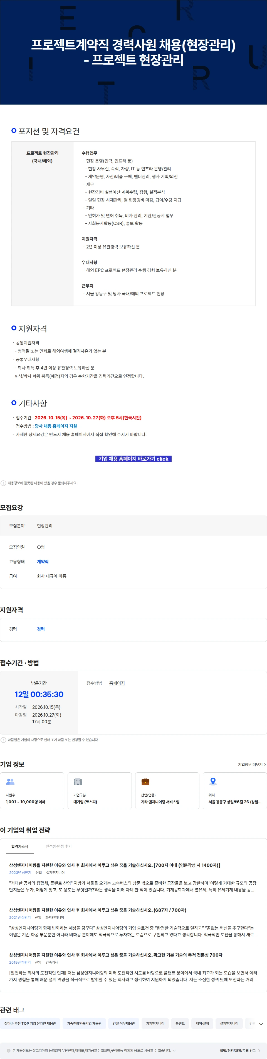
Task: Click the 시작일 2026.10.15(목) date
Action: (46, 707)
